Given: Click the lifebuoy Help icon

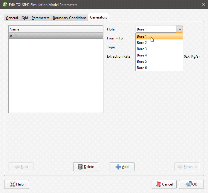Looking at the screenshot, I should click(x=13, y=184).
